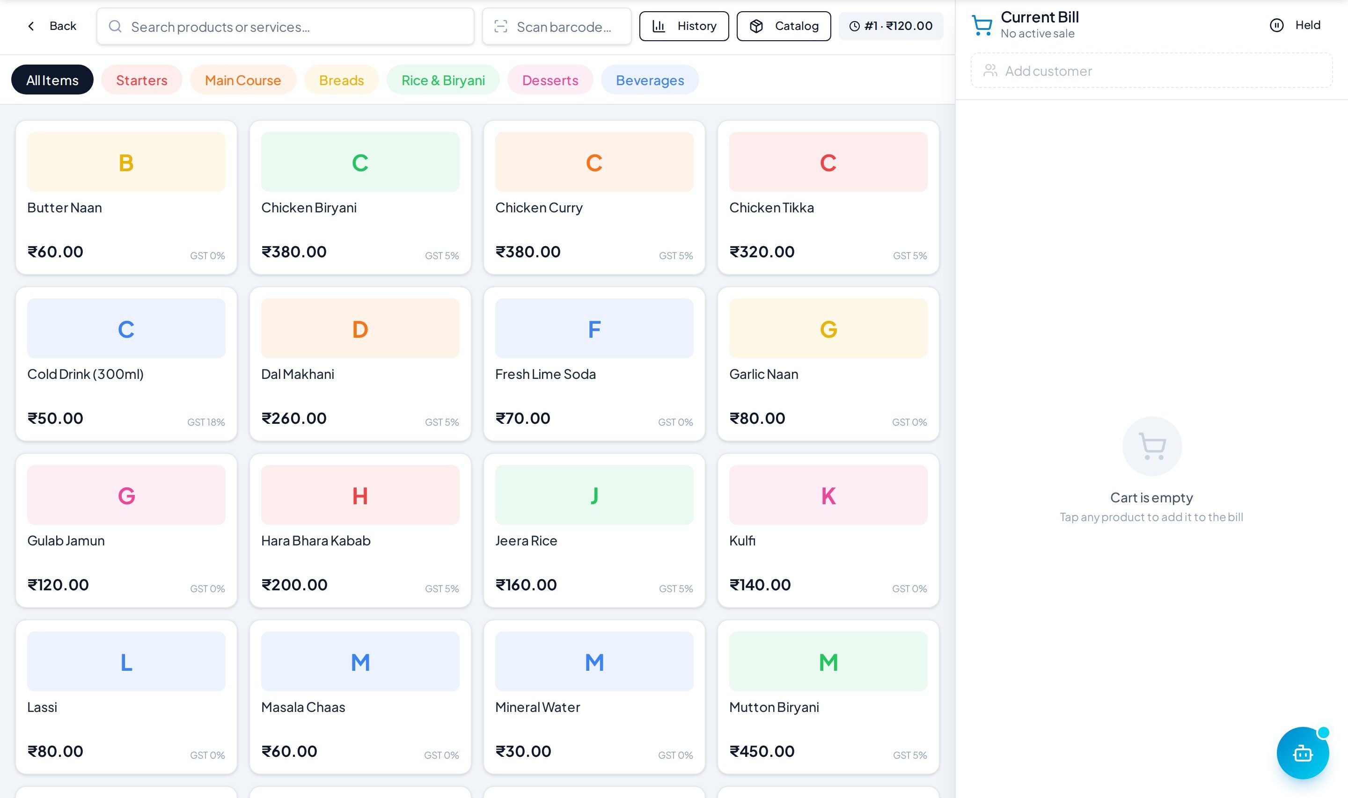Filter by Breads category
The image size is (1348, 798).
[342, 80]
